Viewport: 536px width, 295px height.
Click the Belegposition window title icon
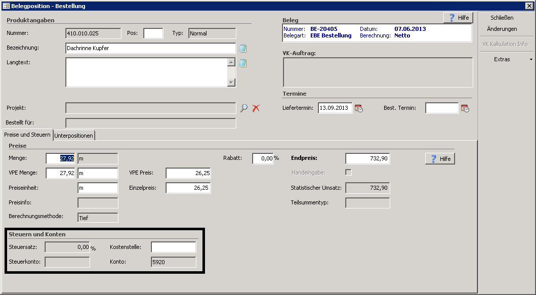[6, 6]
